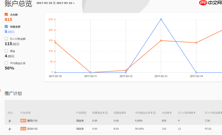Screen dimensions: 222x135
Task: Click the 110 clicks cell in 活动计划 row
Action: (164, 129)
